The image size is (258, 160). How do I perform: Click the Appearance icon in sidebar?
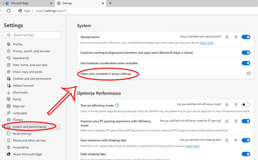8,58
